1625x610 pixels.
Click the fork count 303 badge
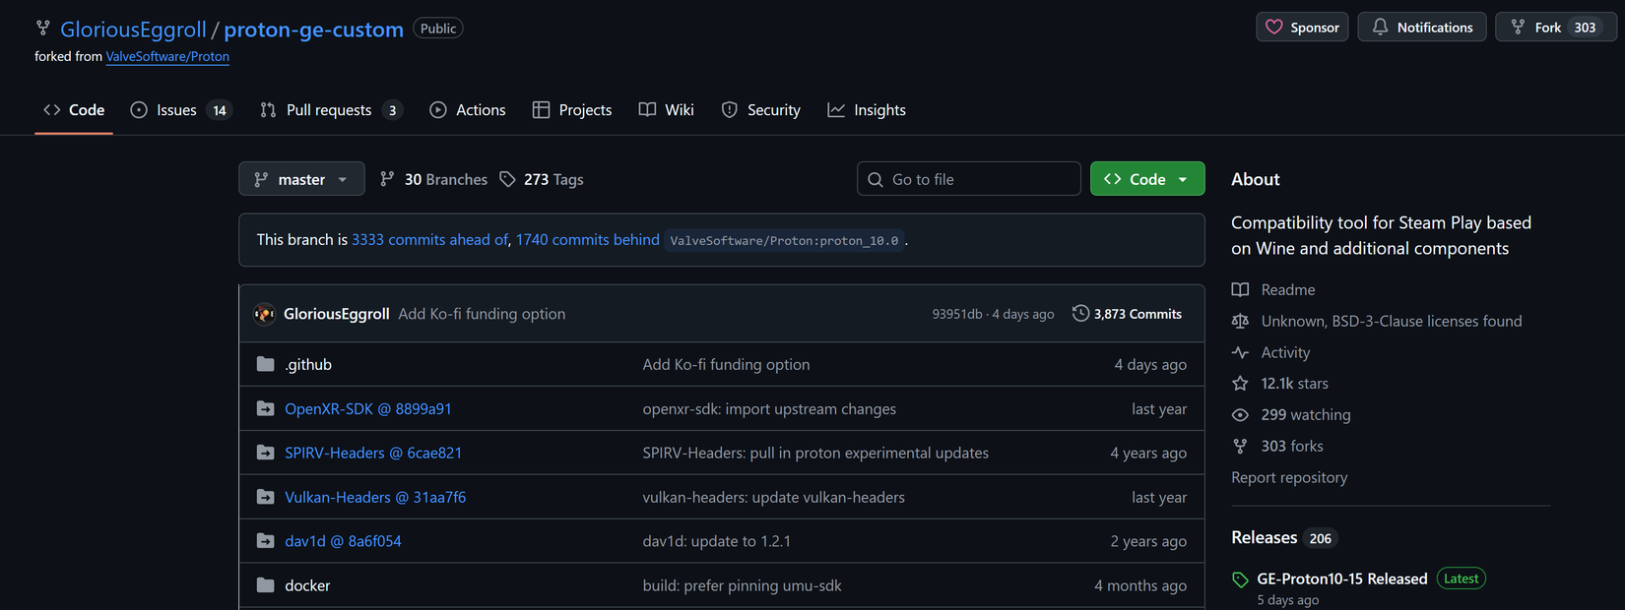click(x=1585, y=28)
